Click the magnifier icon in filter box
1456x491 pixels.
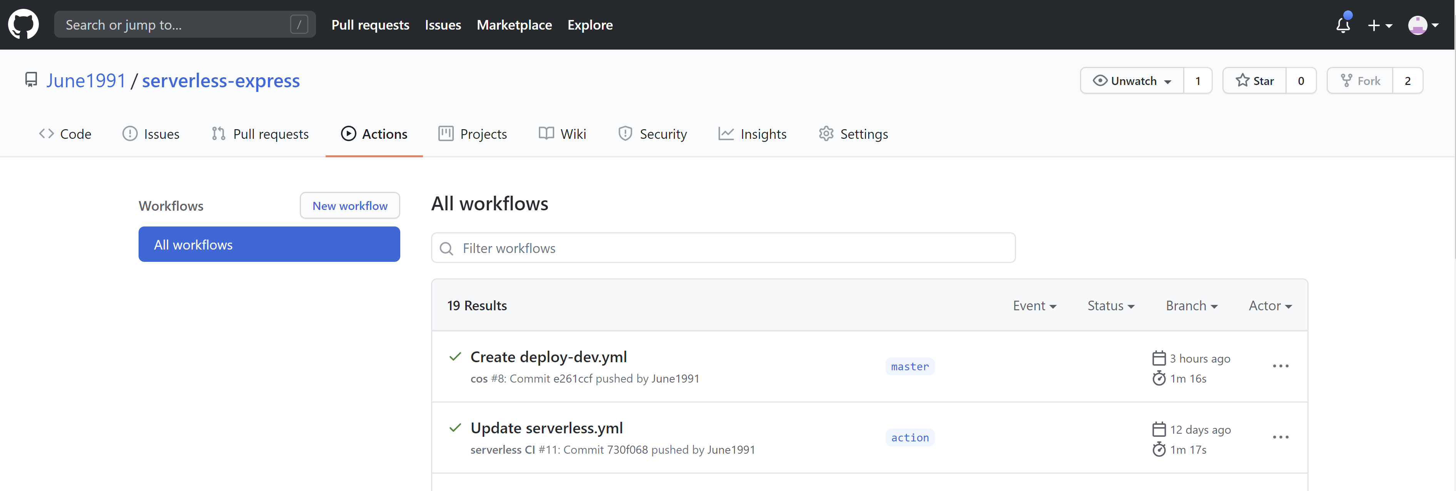[446, 248]
